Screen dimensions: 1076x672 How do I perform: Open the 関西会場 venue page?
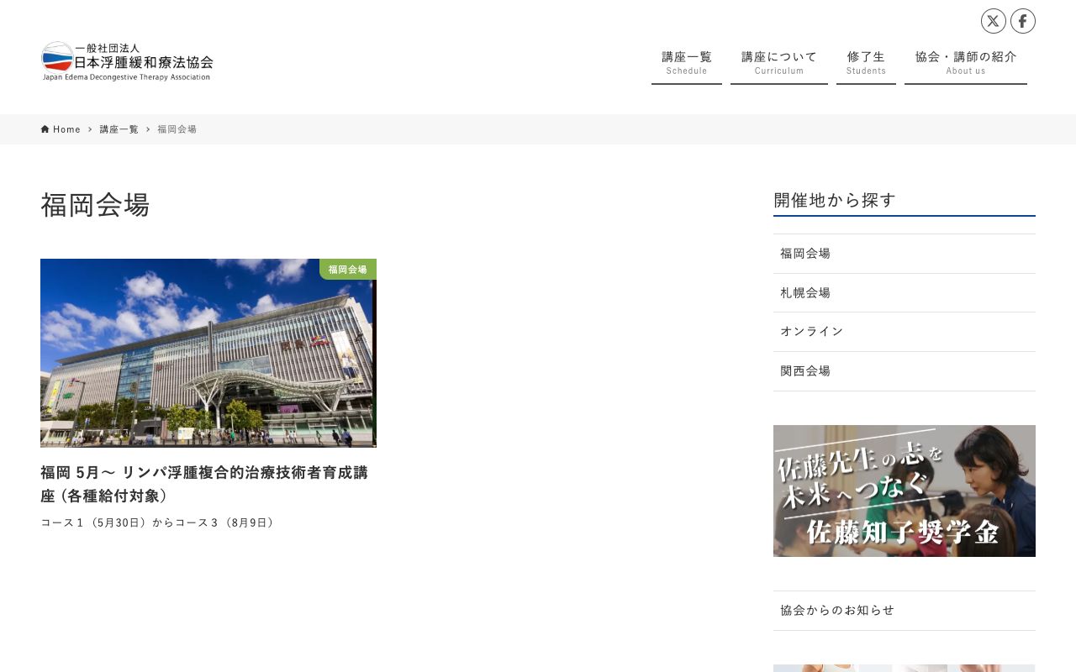[804, 370]
